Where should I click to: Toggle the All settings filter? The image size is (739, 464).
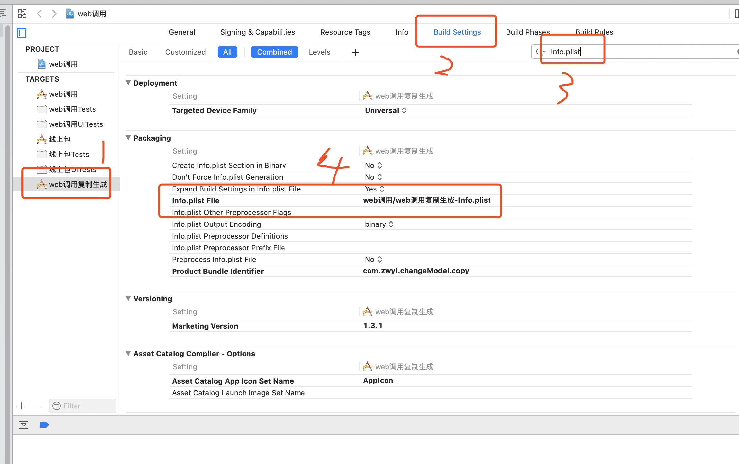pyautogui.click(x=227, y=52)
